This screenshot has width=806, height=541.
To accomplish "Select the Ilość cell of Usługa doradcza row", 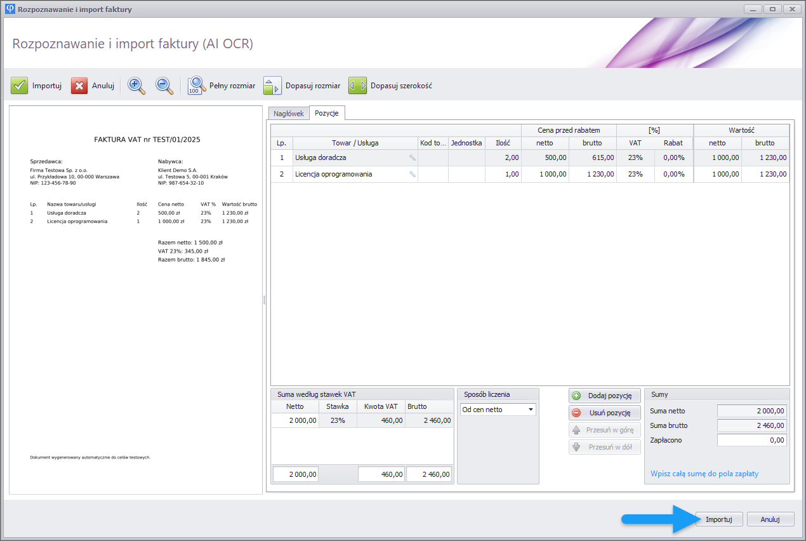I will [503, 157].
